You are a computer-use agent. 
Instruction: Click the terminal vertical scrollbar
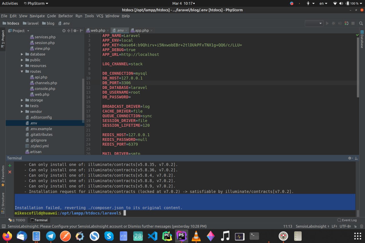coord(358,213)
